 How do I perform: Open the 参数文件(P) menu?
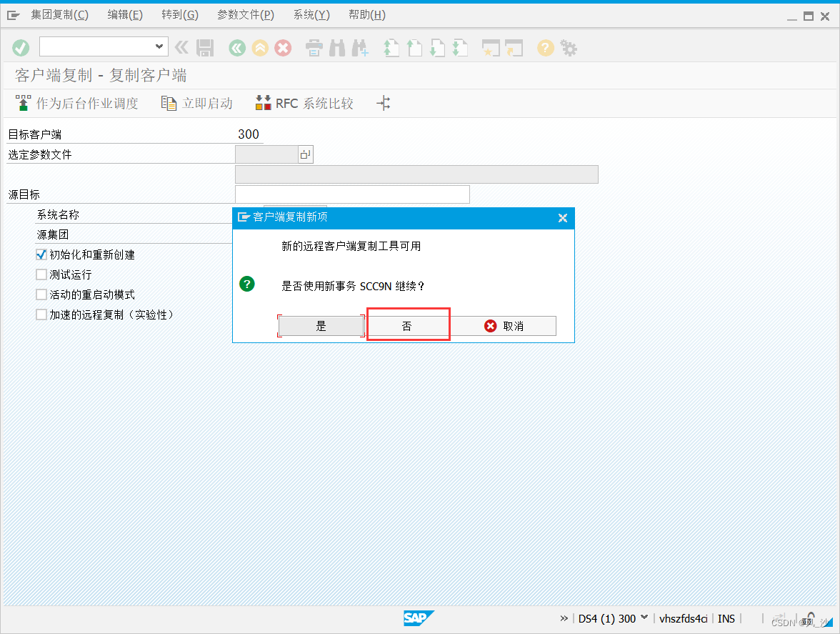click(x=246, y=15)
